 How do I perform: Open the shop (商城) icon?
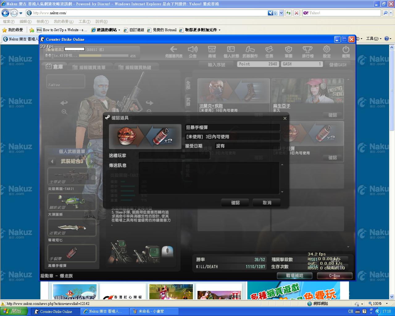212,52
